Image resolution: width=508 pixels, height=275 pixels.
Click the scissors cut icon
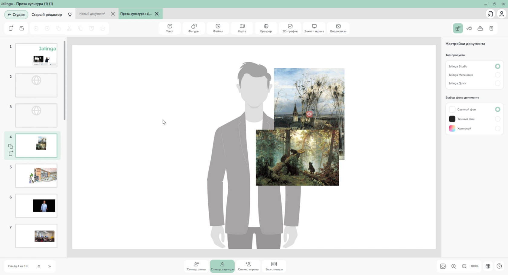click(69, 28)
